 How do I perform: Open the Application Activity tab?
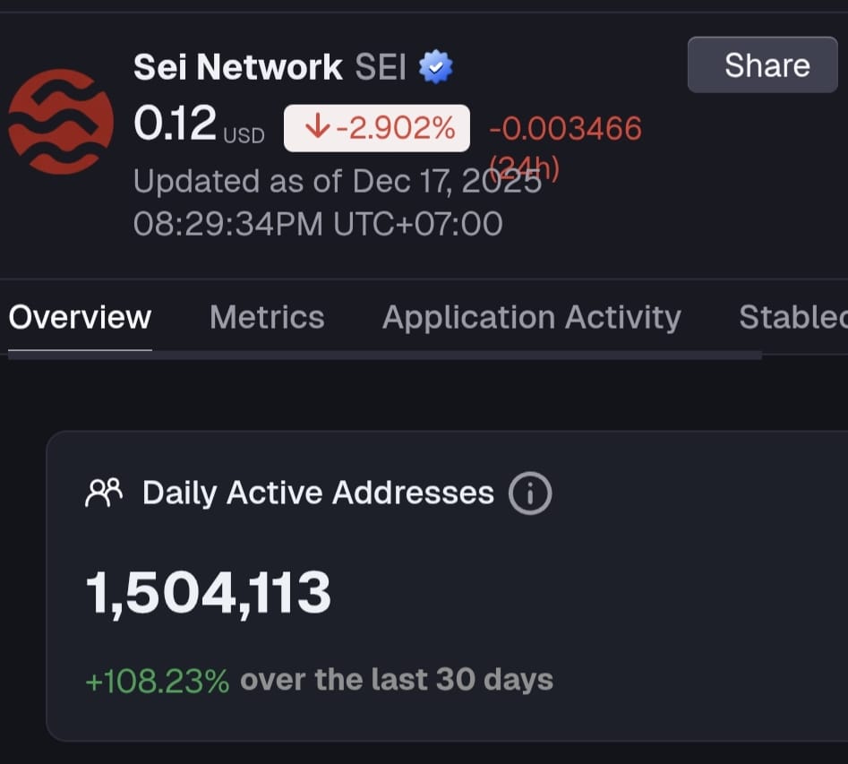(x=531, y=317)
